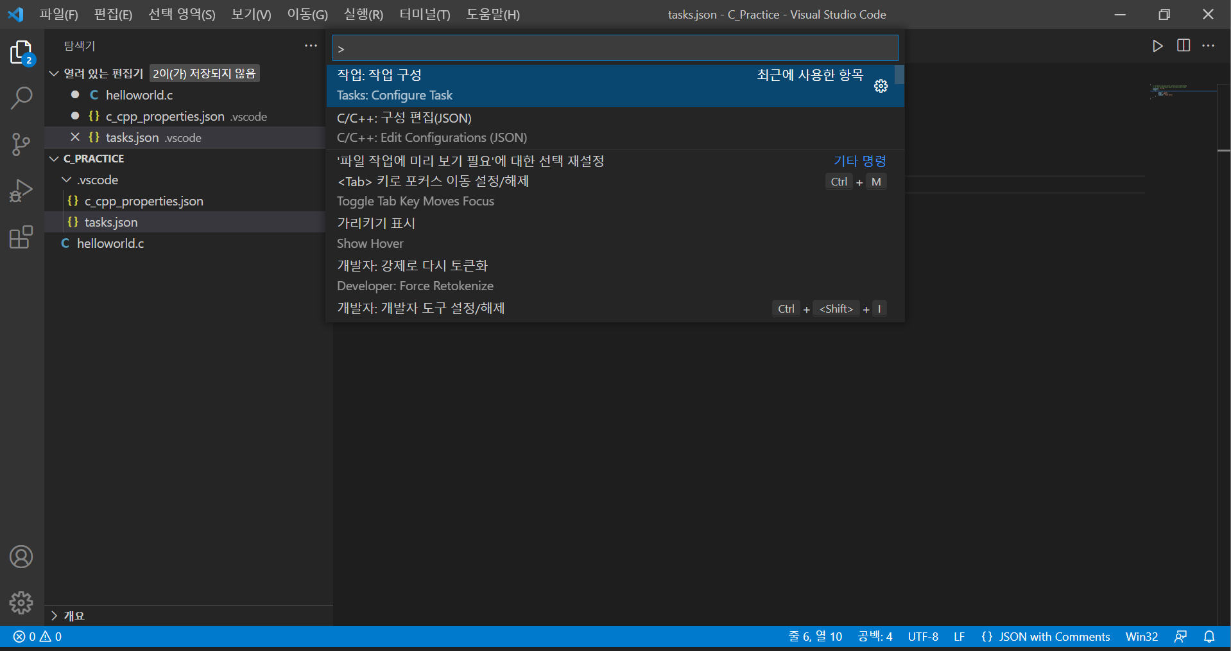The width and height of the screenshot is (1231, 651).
Task: Open the Explorer view in activity bar
Action: point(21,53)
